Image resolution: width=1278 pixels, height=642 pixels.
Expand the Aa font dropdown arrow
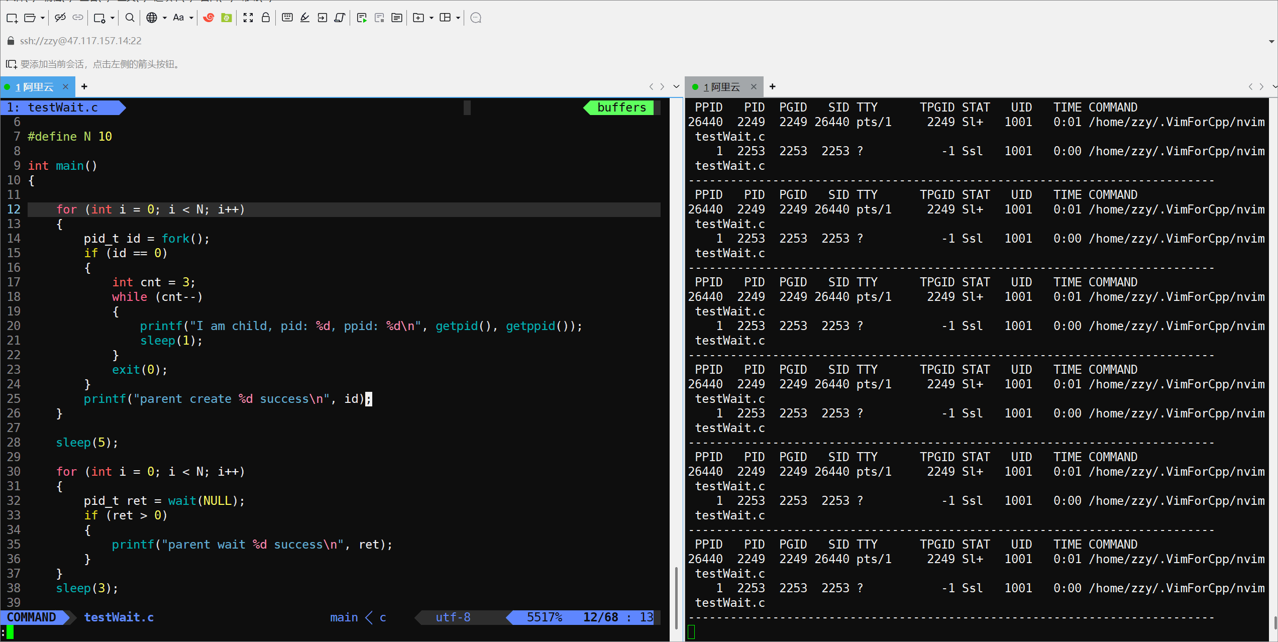click(191, 18)
